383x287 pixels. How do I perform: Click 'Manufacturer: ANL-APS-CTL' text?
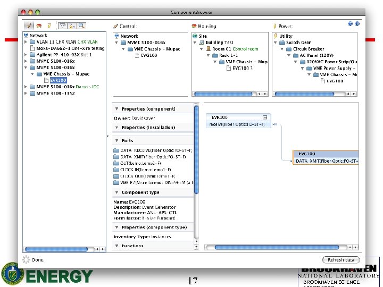[x=145, y=213]
